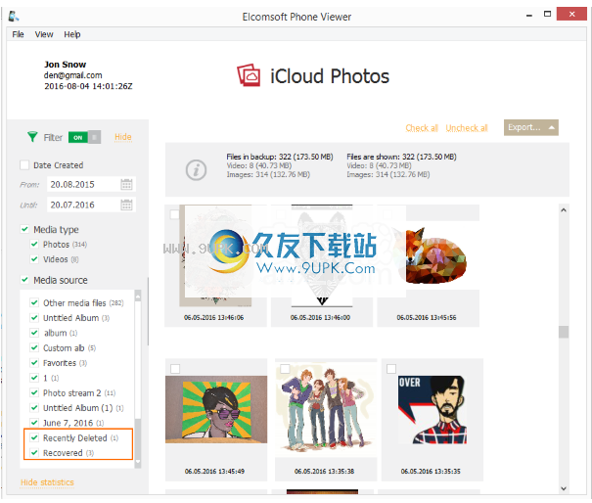Uncheck Other media files checkbox

pos(34,302)
